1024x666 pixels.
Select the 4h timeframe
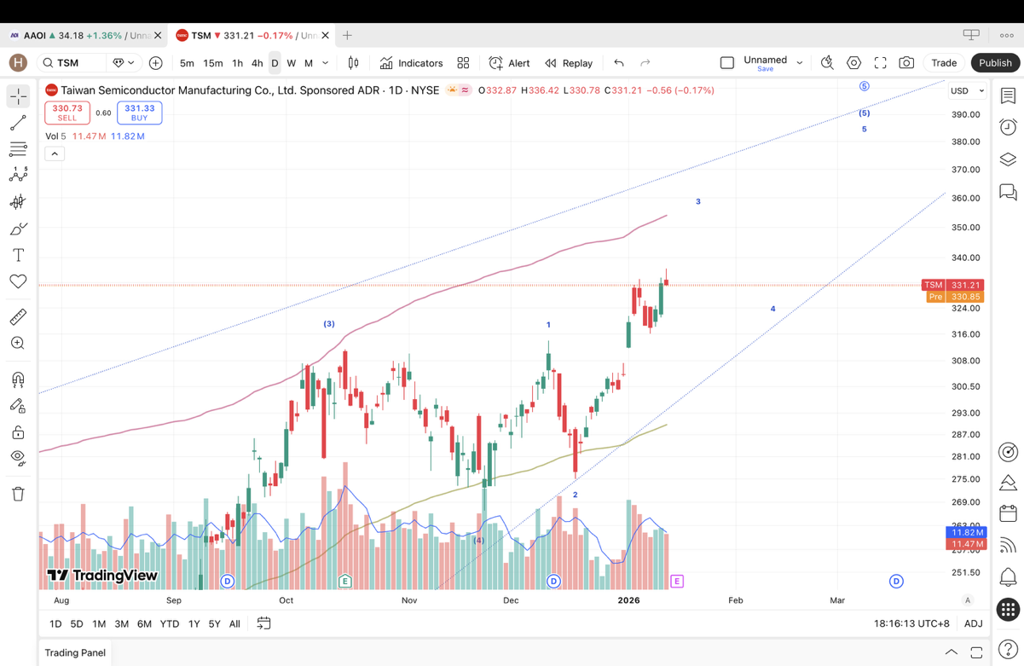(x=257, y=63)
